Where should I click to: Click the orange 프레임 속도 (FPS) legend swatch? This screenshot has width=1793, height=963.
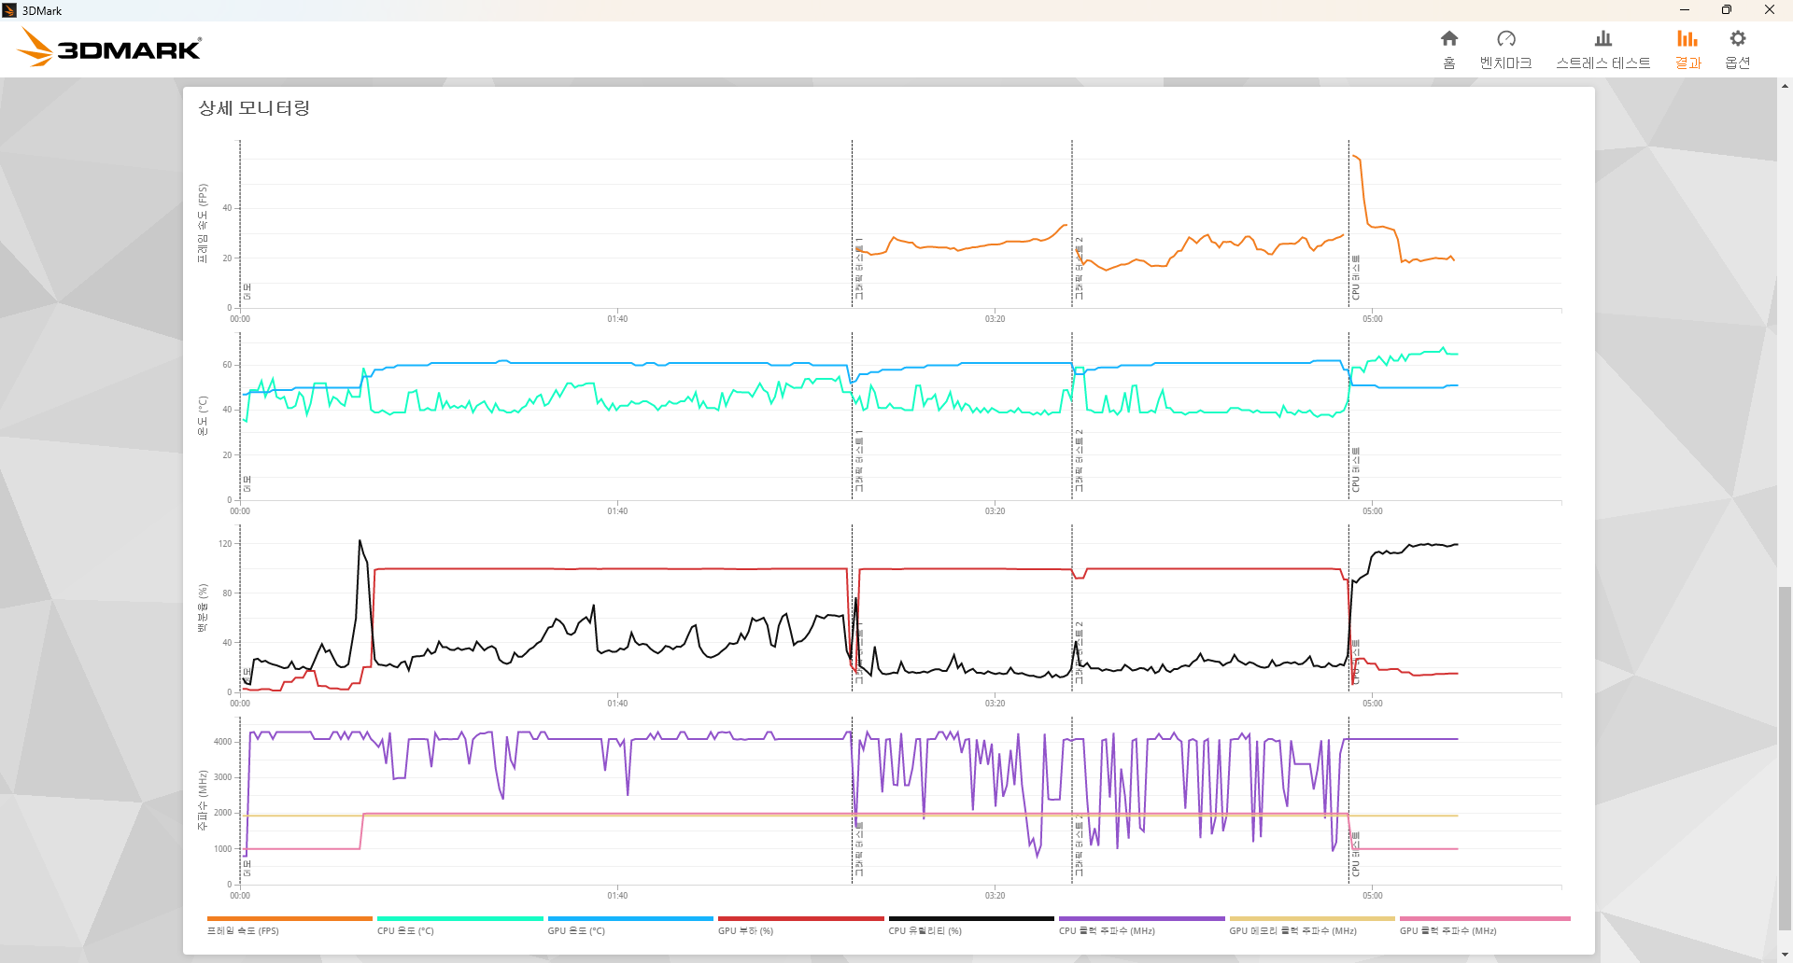point(289,918)
